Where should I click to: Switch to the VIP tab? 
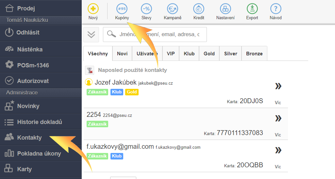(171, 54)
